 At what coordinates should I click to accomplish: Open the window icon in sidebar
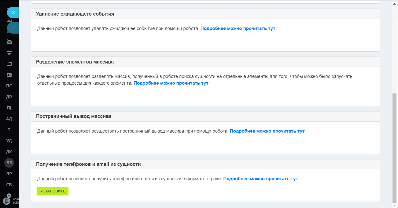[x=9, y=64]
